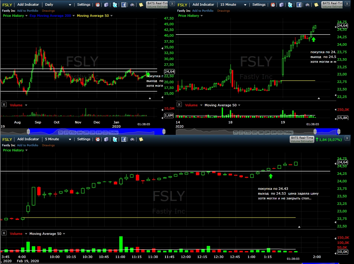Click Add to Portfolio in 15 Minute chart
This screenshot has height=264, width=354.
click(x=203, y=11)
